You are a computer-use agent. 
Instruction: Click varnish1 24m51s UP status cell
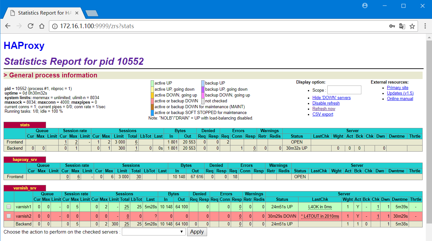tap(282, 207)
